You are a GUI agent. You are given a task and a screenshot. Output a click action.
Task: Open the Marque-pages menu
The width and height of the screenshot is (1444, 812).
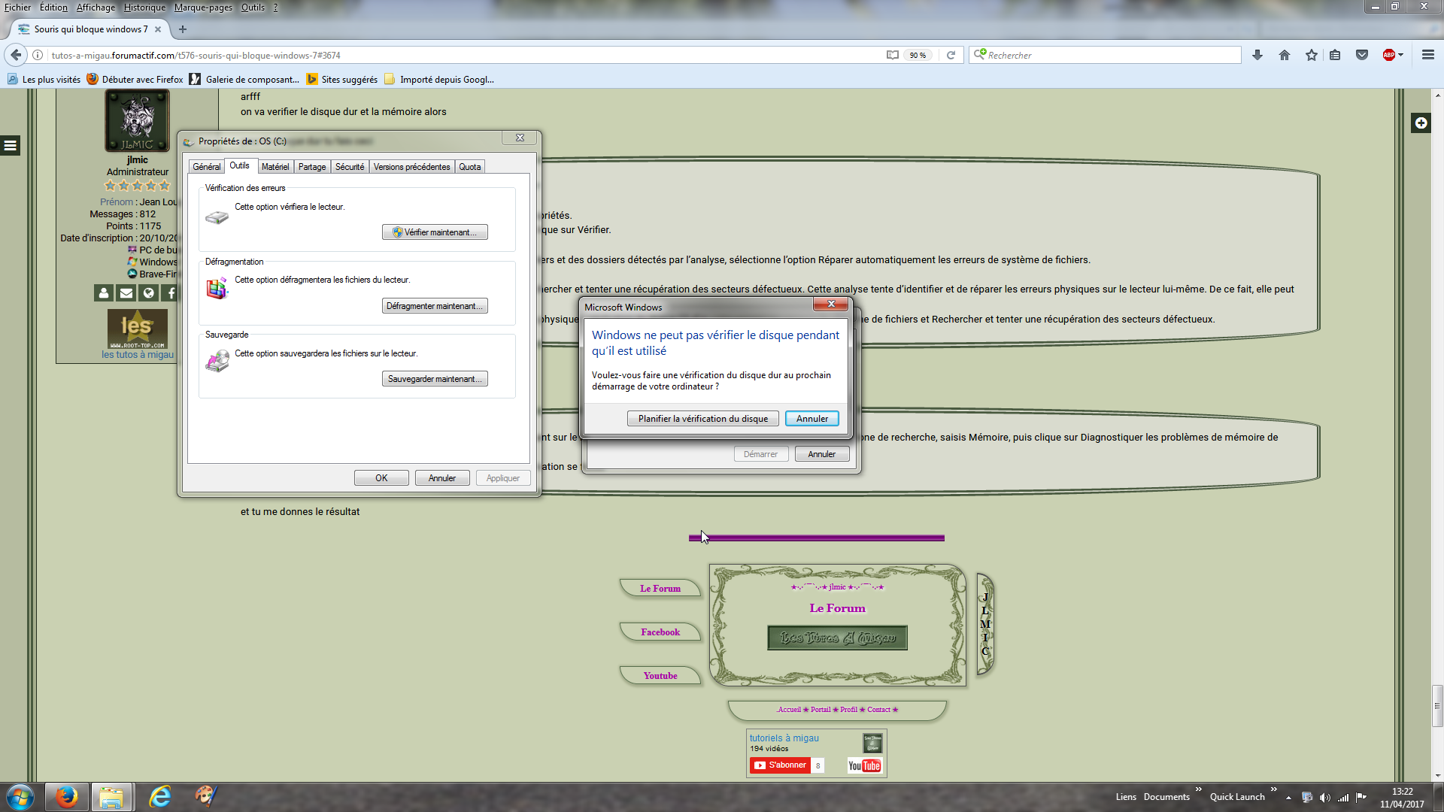pos(203,8)
